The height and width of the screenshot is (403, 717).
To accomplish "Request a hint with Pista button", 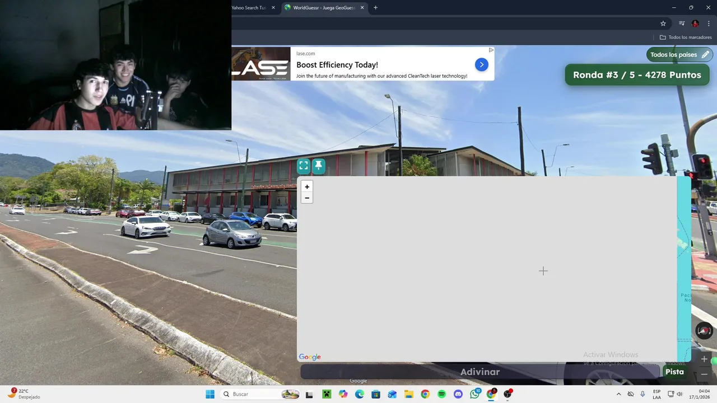I will pyautogui.click(x=674, y=372).
